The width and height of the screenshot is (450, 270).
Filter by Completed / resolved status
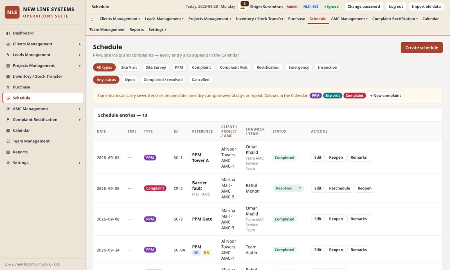click(x=163, y=80)
